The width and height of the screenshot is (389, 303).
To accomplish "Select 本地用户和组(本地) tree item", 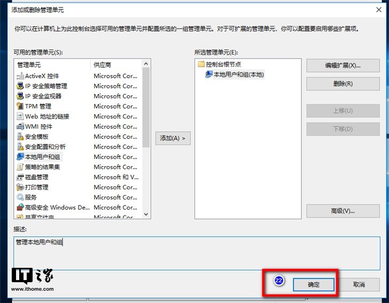I will click(x=239, y=75).
